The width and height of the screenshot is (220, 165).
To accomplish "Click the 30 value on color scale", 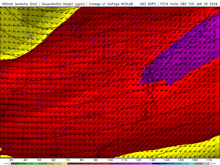I will click(11, 160).
